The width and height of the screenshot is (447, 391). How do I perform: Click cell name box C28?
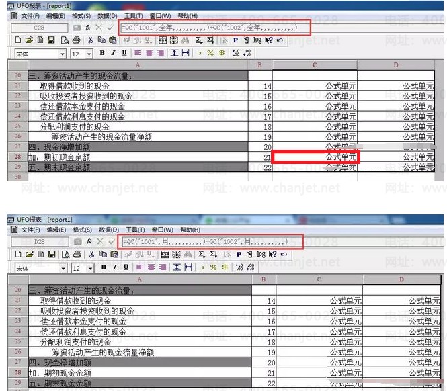[40, 28]
